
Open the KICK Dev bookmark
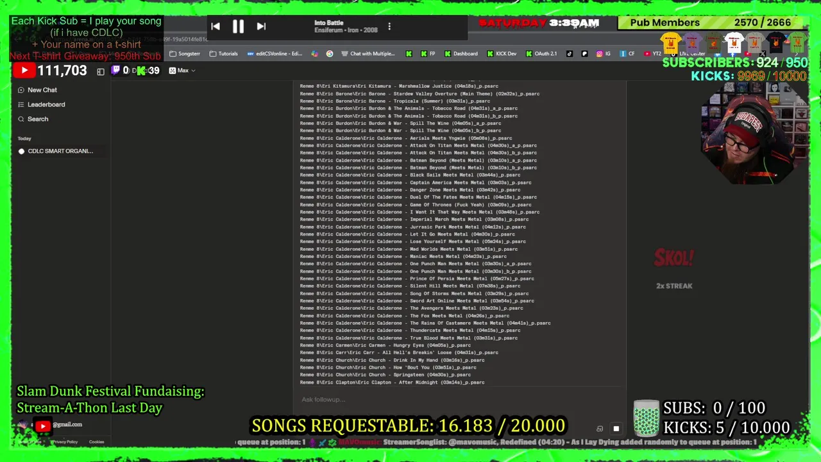[x=502, y=54]
